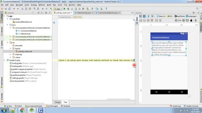Toggle design surface view in preview

140,16
